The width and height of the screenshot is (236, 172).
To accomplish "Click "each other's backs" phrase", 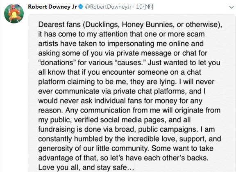I will click(176, 158).
